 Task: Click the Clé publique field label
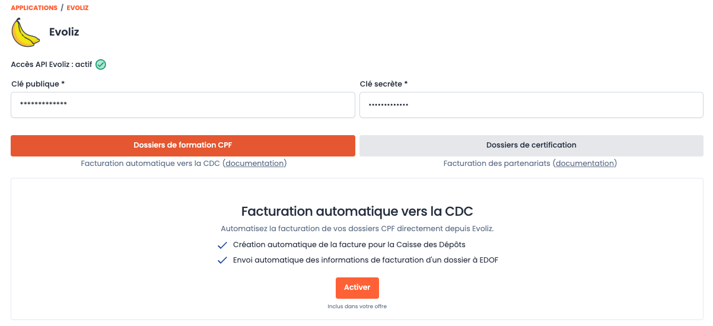(x=38, y=84)
